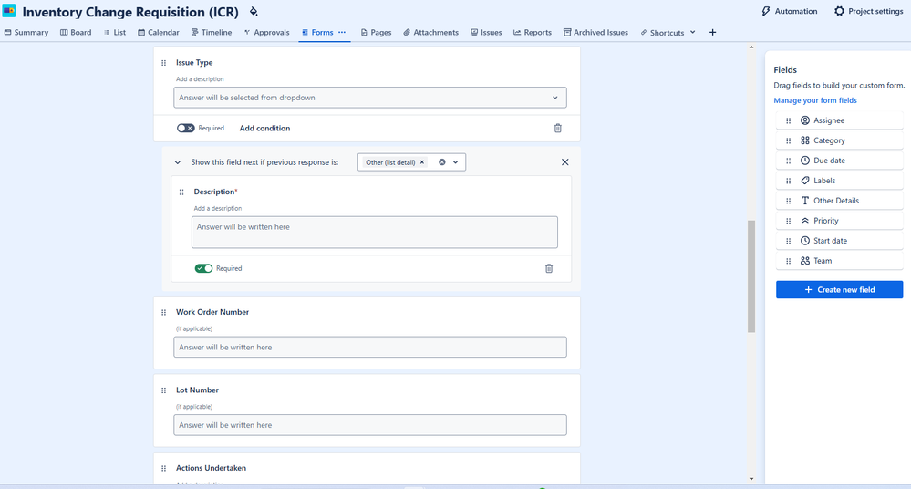Screen dimensions: 911x489
Task: Click the Manage your form fields link
Action: pos(815,100)
